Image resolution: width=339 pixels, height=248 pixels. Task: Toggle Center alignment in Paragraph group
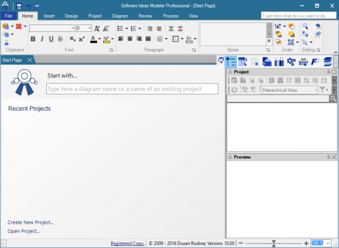[x=129, y=39]
